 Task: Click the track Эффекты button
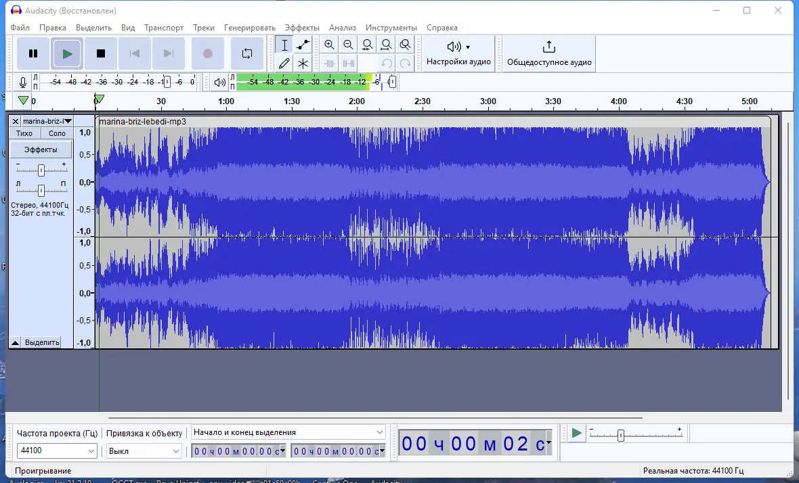(x=41, y=149)
